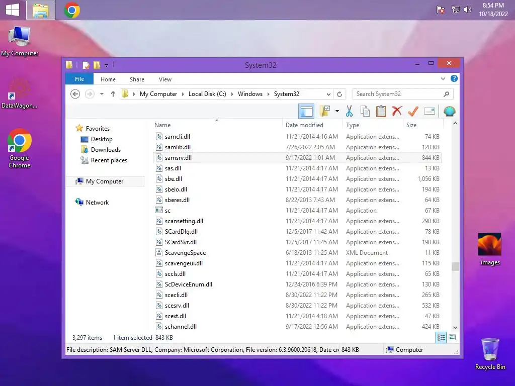Click the Cut scissors toolbar icon
This screenshot has width=515, height=386.
tap(349, 111)
